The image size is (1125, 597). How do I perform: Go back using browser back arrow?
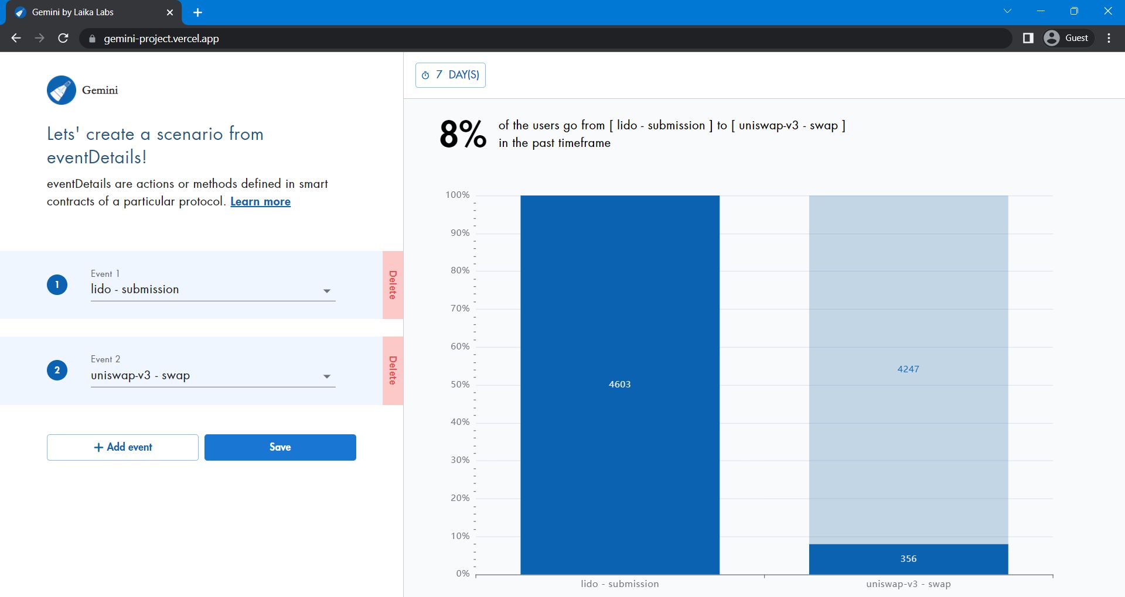[16, 38]
